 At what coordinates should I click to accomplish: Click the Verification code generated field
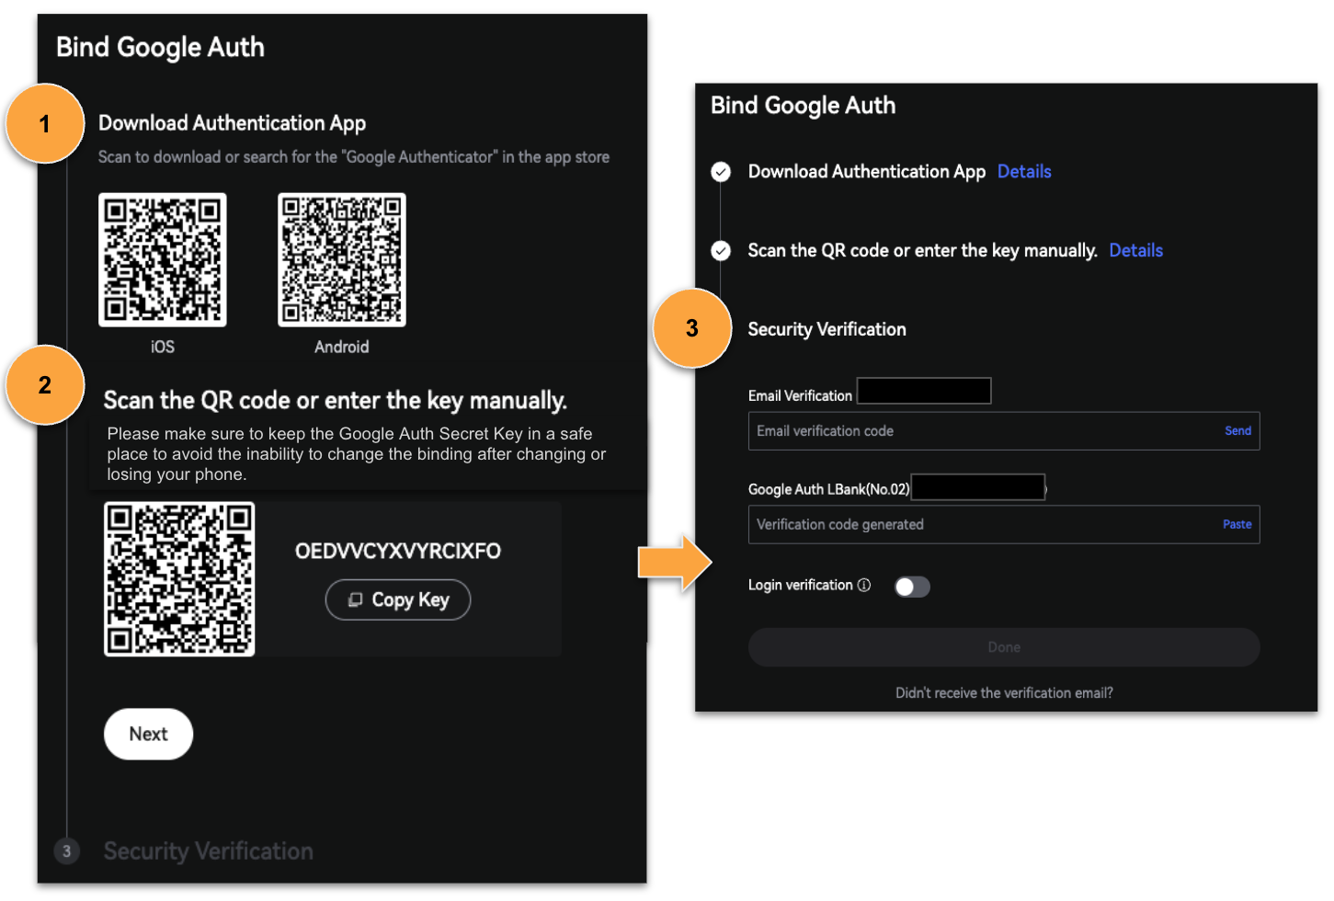pyautogui.click(x=1004, y=524)
